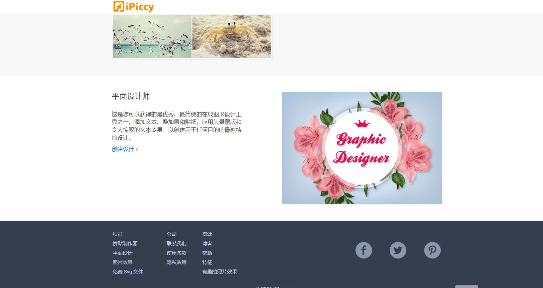Open the 联系我们 contact link

tap(177, 244)
